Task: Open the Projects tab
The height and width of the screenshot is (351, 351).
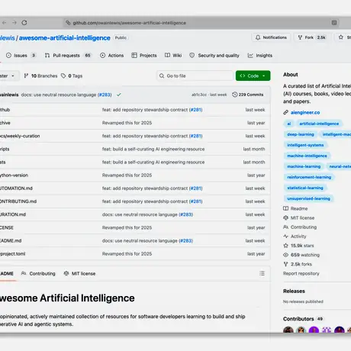Action: tap(144, 56)
